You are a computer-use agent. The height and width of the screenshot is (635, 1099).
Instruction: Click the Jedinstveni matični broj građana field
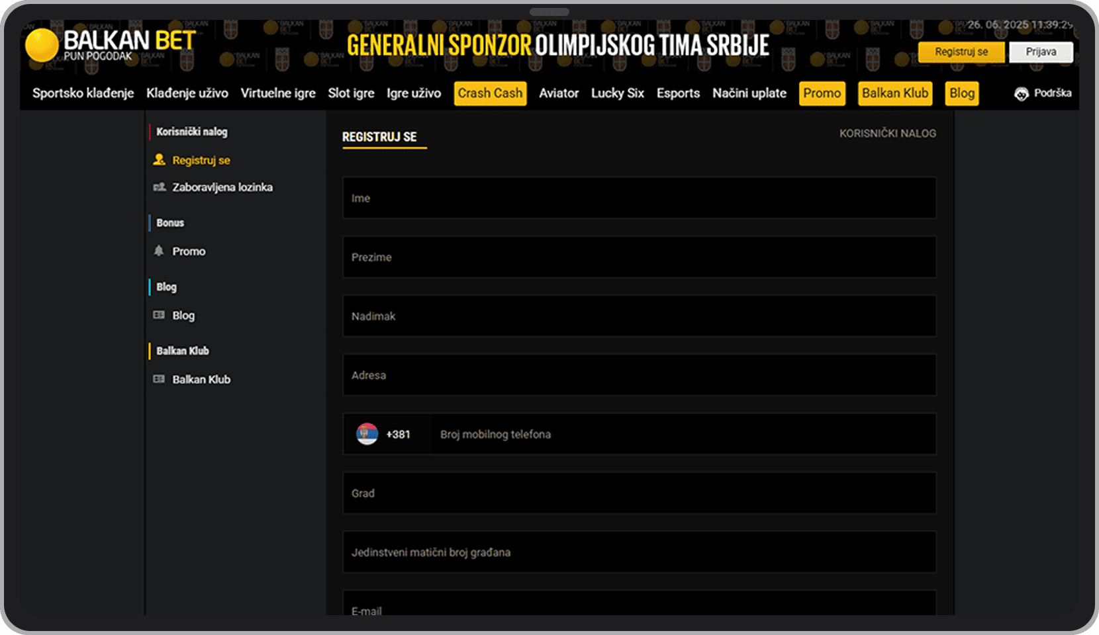(x=640, y=552)
